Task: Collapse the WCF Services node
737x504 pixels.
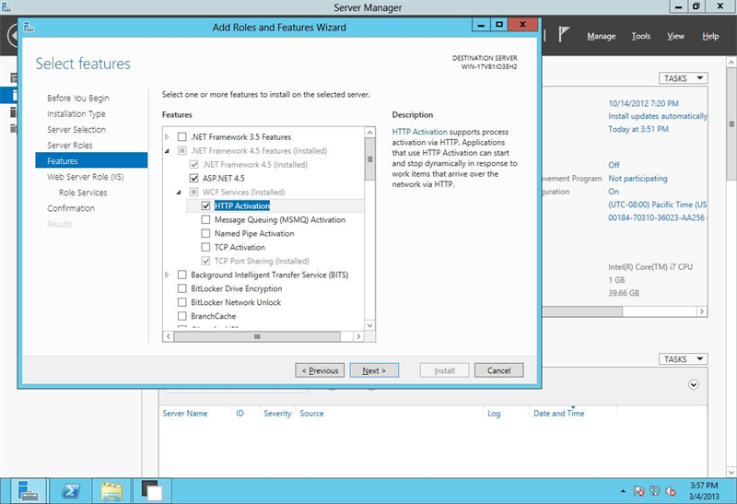Action: [179, 193]
